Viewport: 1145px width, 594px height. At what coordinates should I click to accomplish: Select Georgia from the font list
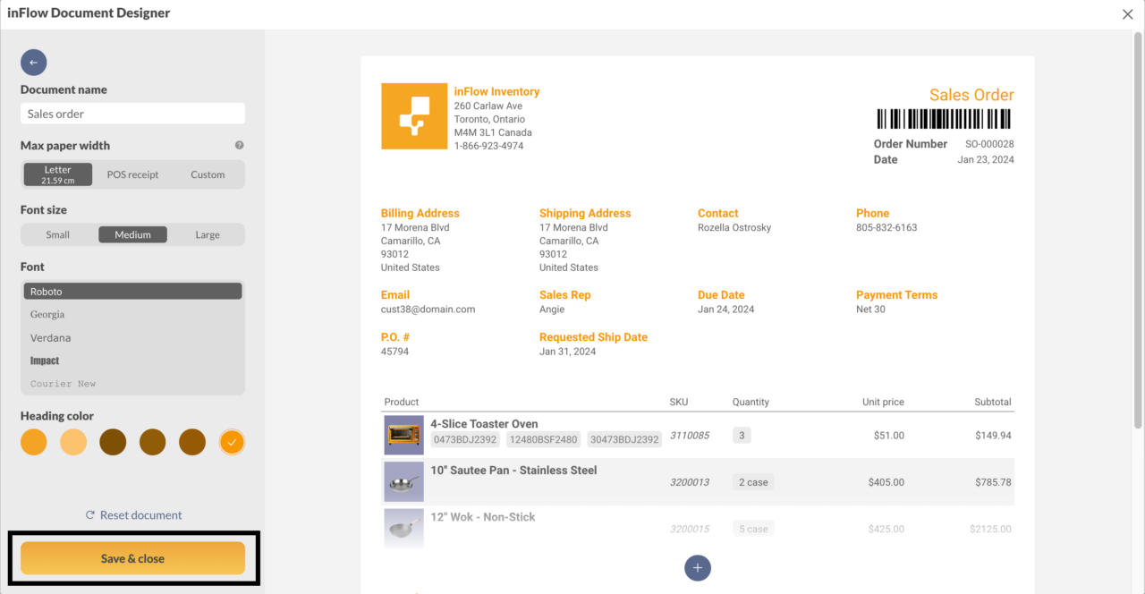coord(132,314)
